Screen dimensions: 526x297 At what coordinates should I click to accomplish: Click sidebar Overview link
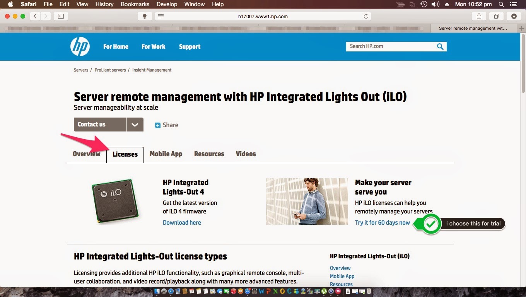[x=340, y=268]
